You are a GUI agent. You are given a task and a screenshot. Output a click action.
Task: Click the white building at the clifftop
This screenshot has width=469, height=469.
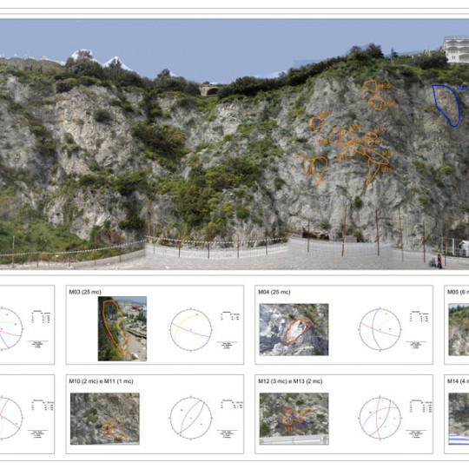(457, 50)
